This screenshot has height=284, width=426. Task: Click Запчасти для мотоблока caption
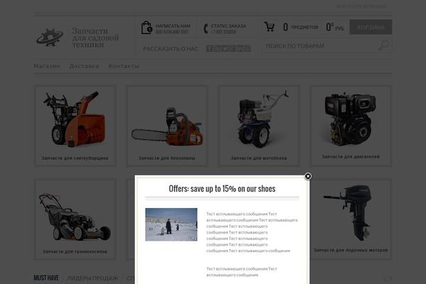coord(258,158)
